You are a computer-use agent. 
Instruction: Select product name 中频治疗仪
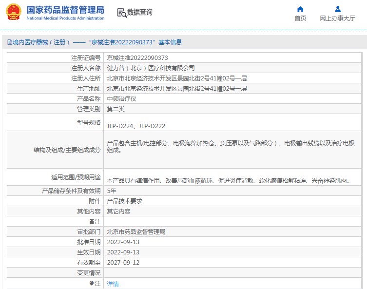coord(121,99)
